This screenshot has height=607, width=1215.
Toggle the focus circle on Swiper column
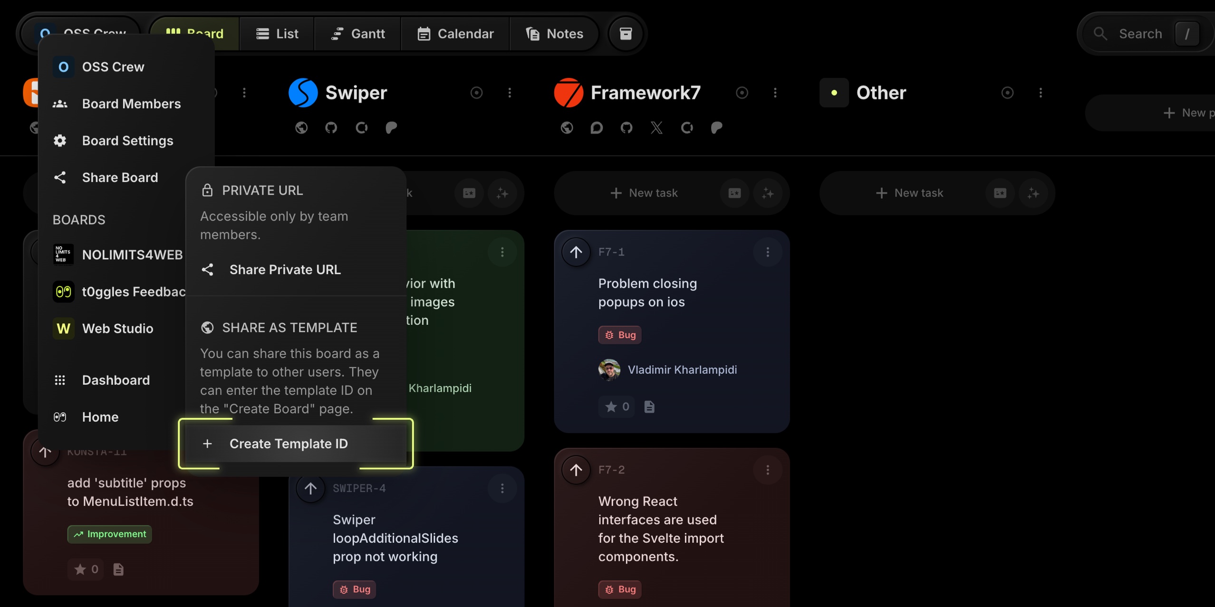[x=476, y=93]
